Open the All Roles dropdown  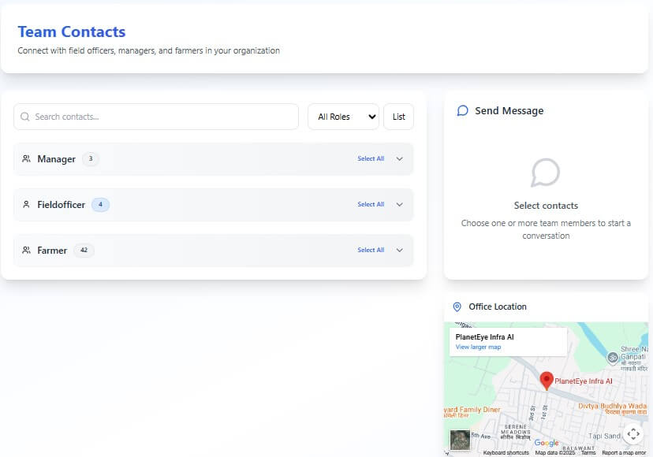tap(343, 116)
